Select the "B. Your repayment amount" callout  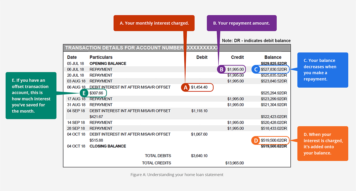(x=242, y=23)
